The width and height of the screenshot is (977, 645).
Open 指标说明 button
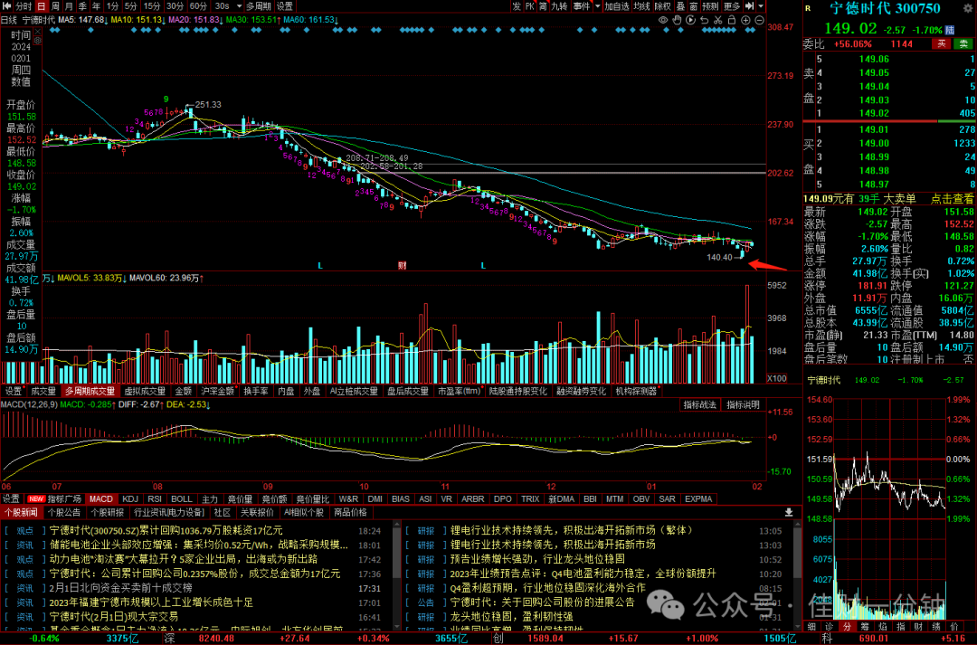point(743,405)
